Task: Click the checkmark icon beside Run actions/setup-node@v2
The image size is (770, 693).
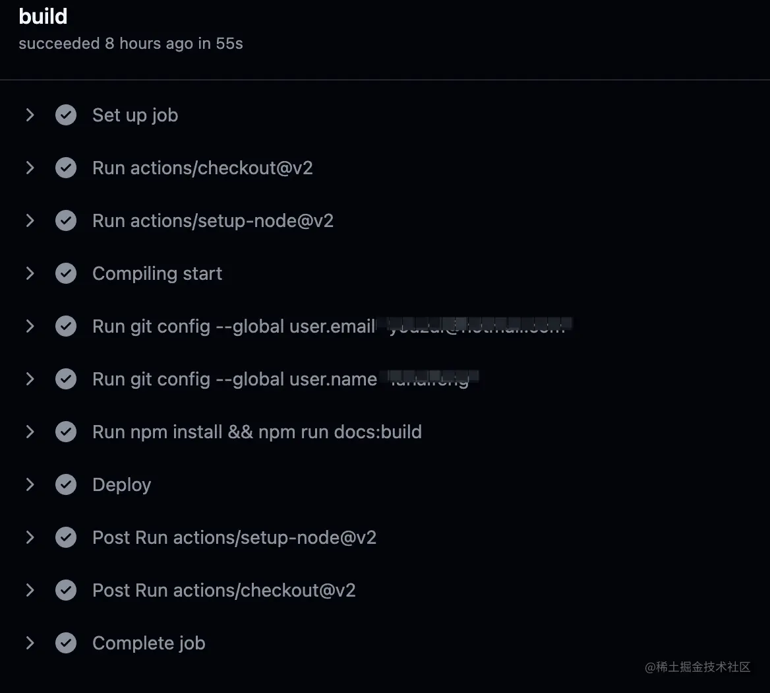Action: coord(66,220)
